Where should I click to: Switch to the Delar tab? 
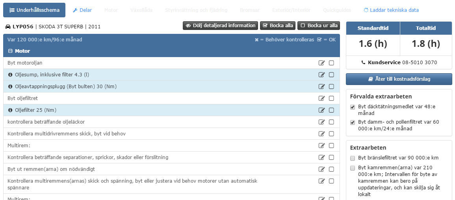tap(82, 10)
